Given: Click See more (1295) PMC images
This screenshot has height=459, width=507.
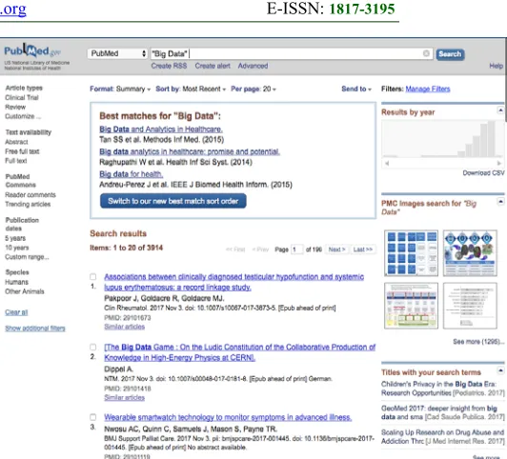Looking at the screenshot, I should point(478,342).
